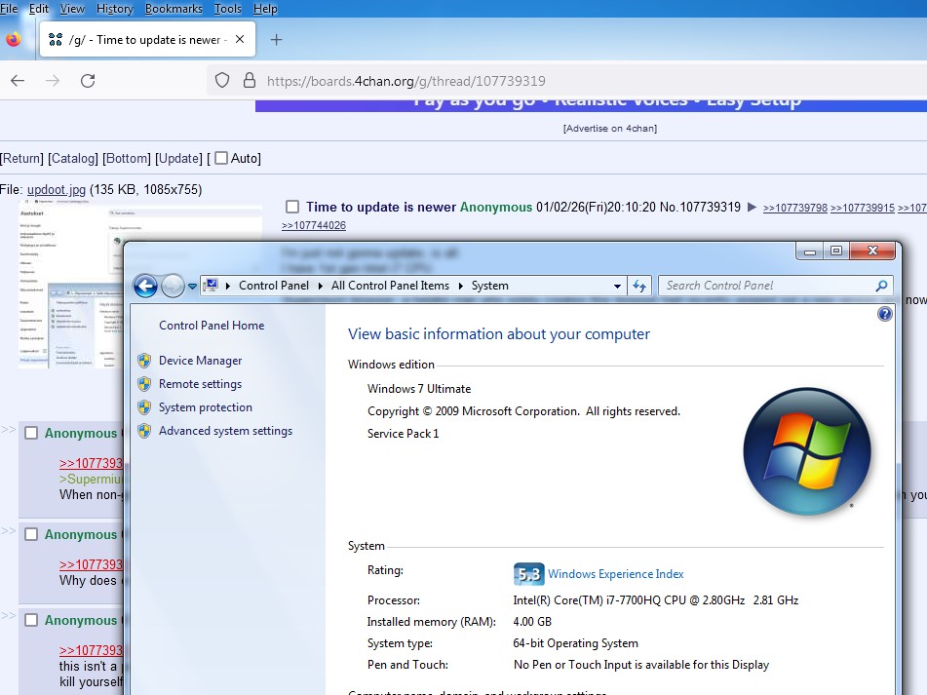
Task: Follow the >>107739798 reply backlink
Action: tap(795, 208)
